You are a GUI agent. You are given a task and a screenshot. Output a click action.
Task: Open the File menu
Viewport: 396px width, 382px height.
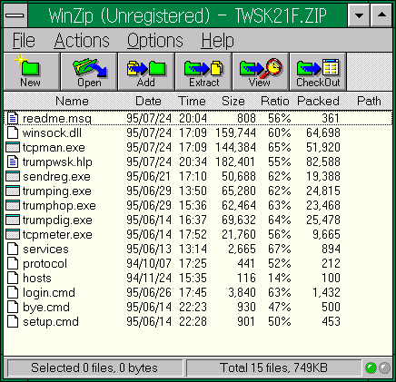pyautogui.click(x=24, y=41)
